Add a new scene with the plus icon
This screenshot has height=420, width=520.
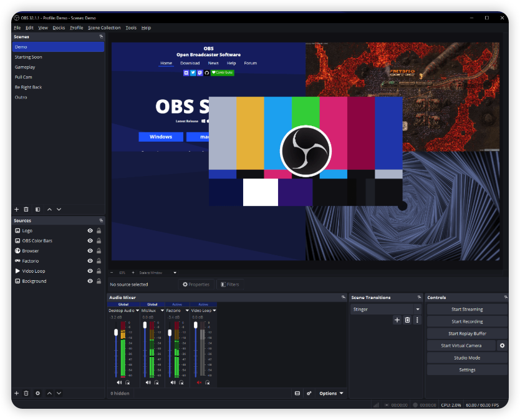pyautogui.click(x=17, y=210)
